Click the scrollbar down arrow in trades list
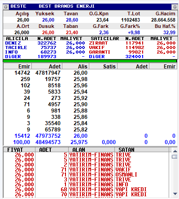The height and width of the screenshot is (199, 179). 175,194
